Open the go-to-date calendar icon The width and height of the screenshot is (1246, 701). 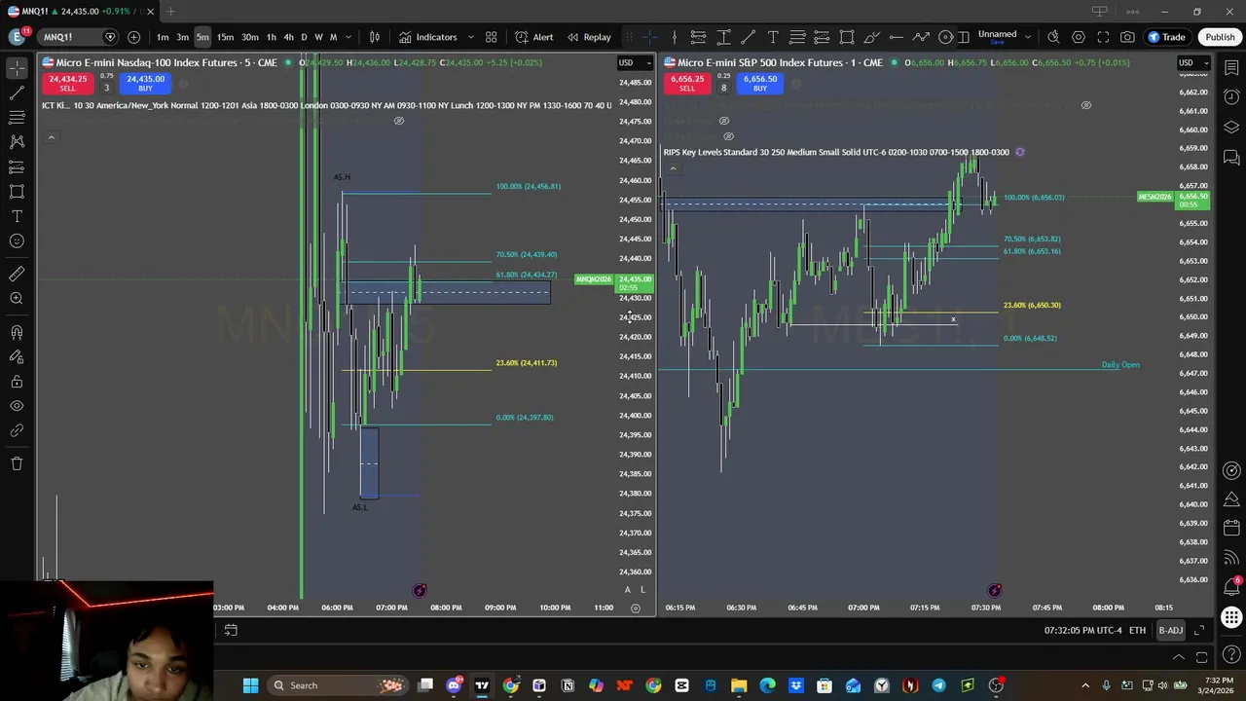pyautogui.click(x=231, y=630)
